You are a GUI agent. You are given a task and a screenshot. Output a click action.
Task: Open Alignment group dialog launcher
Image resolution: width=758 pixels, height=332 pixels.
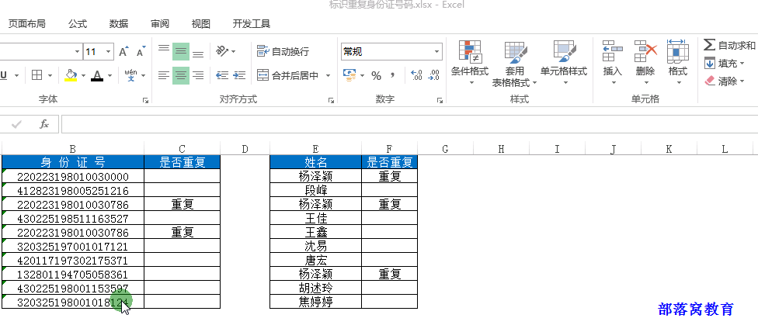tap(331, 100)
